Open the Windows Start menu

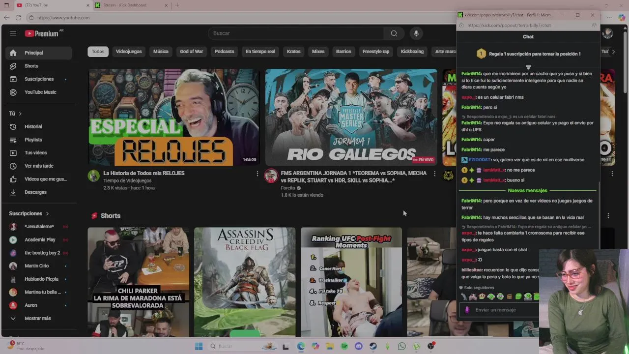point(199,346)
